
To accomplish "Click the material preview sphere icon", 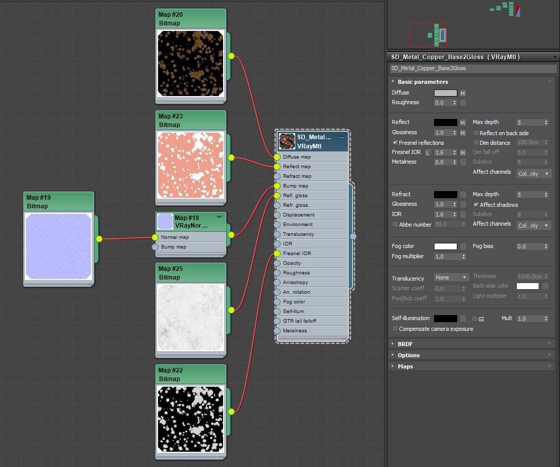I will pyautogui.click(x=287, y=141).
